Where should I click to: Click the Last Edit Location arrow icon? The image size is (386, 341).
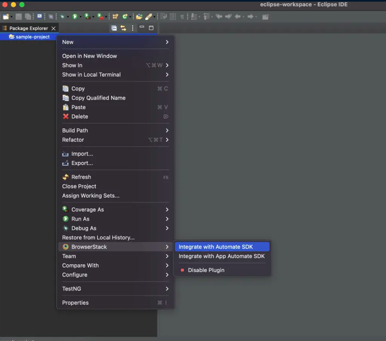coord(219,16)
